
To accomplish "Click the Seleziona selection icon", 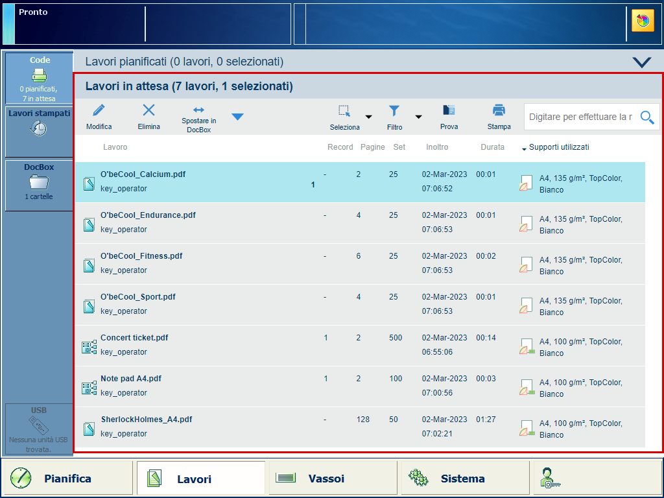I will (x=344, y=111).
